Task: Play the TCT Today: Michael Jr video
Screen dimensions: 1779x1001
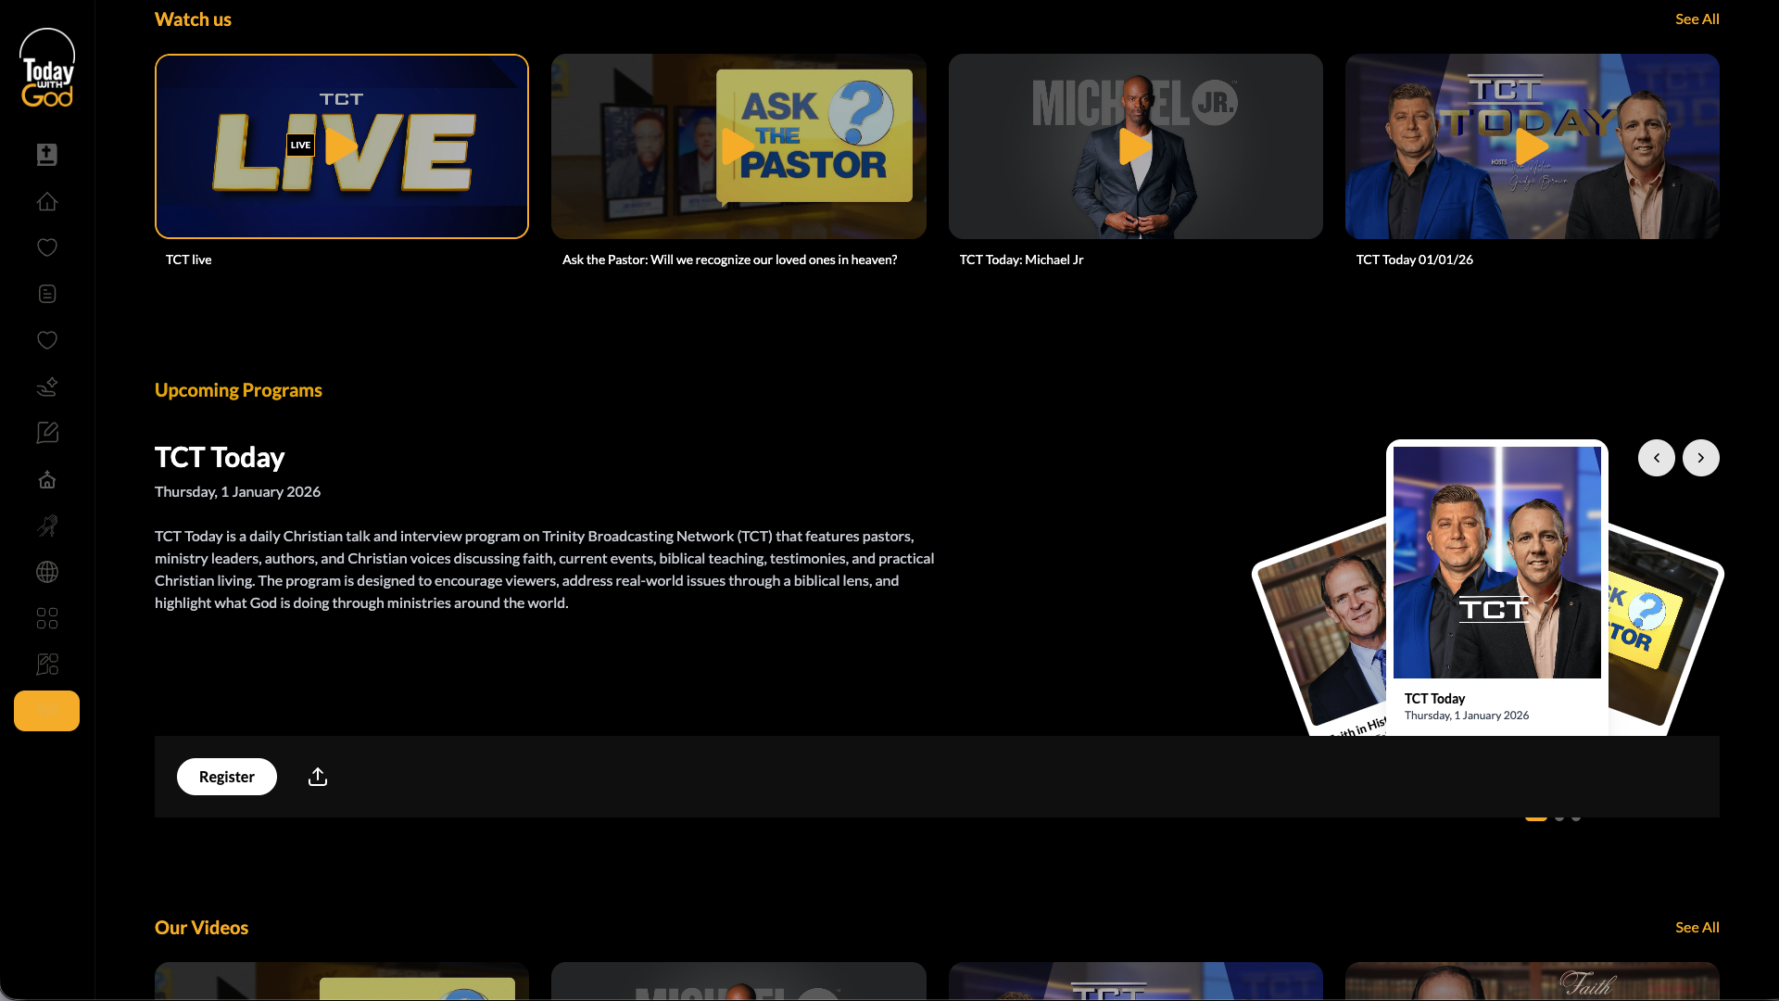Action: [x=1135, y=146]
